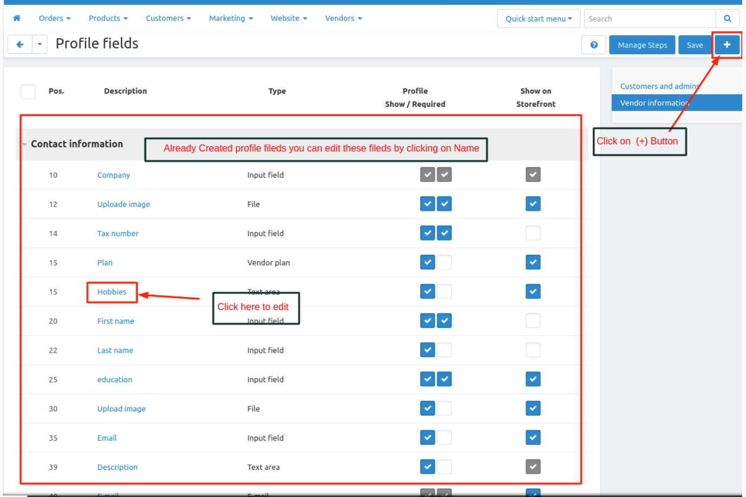This screenshot has height=497, width=746.
Task: Click into the Search input field
Action: coord(649,18)
